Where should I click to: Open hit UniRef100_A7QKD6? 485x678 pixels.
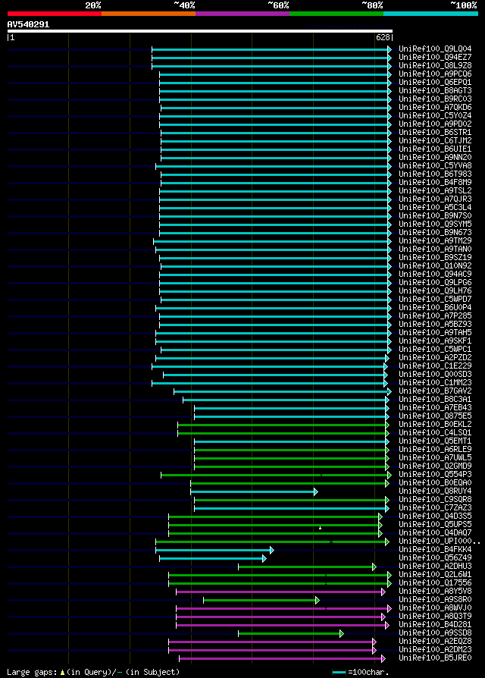[x=435, y=107]
